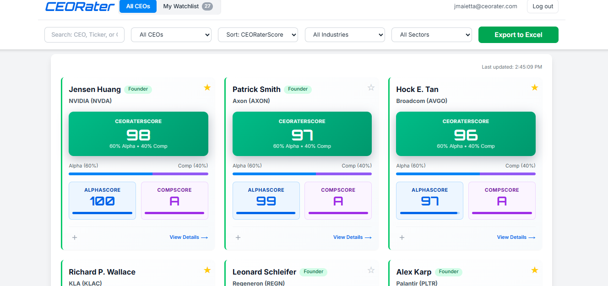This screenshot has width=608, height=286.
Task: Click the Leonard Schleifer name
Action: point(264,272)
